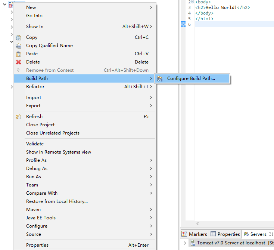
Task: Click the line 6 marker in the gutter
Action: [183, 24]
